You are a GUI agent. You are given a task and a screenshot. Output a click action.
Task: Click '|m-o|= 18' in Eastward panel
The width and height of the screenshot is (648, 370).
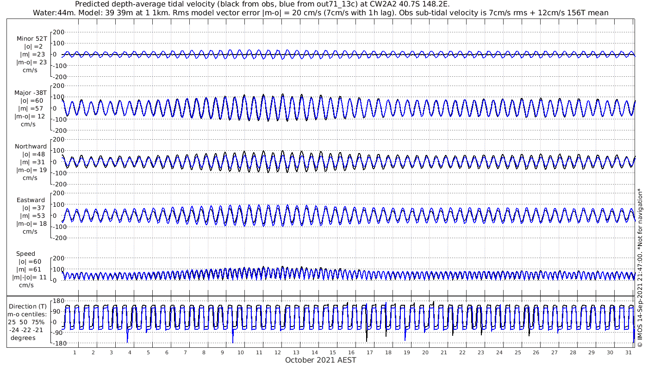point(31,224)
